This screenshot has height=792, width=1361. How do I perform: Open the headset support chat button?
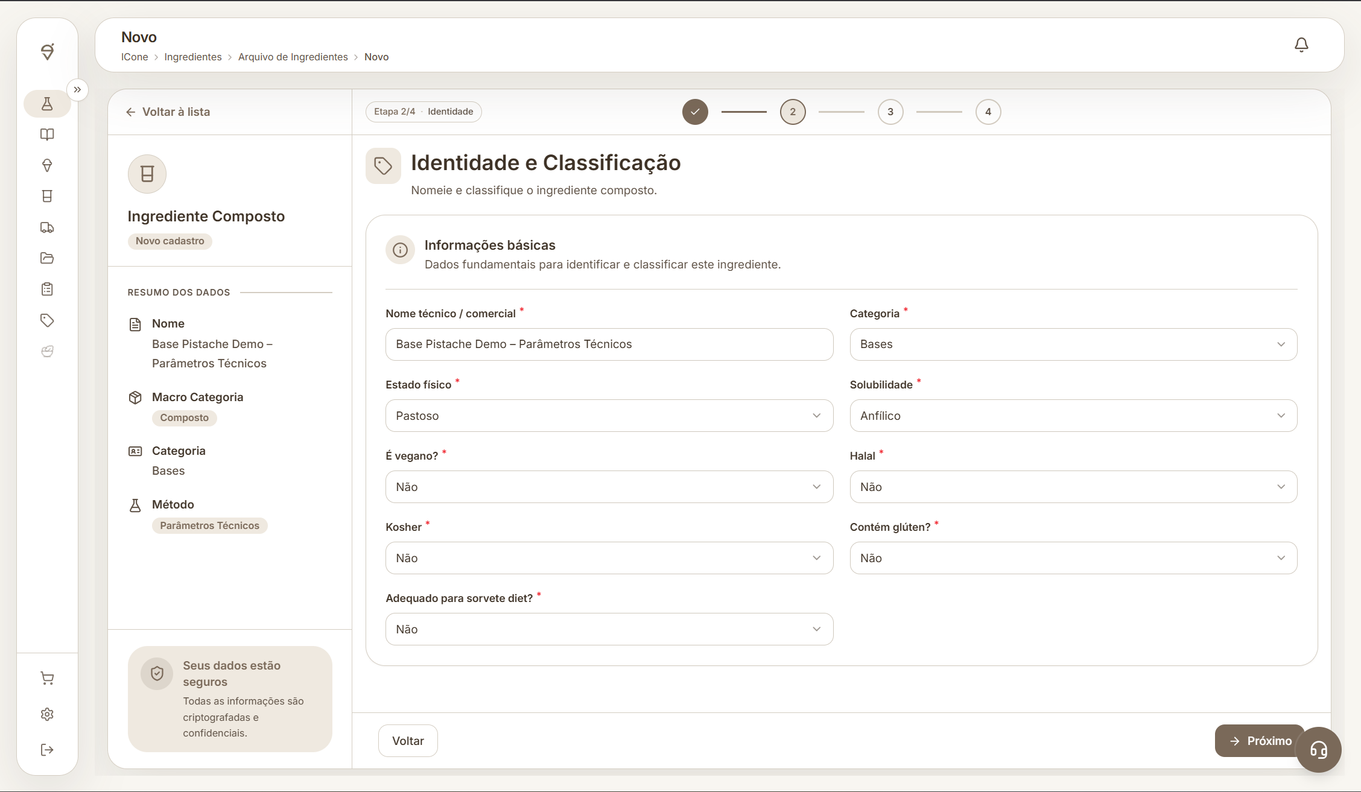pos(1319,750)
